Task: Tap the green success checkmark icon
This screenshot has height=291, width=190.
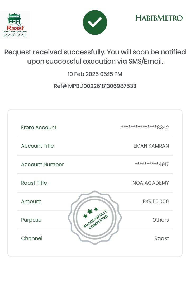Action: click(x=95, y=23)
